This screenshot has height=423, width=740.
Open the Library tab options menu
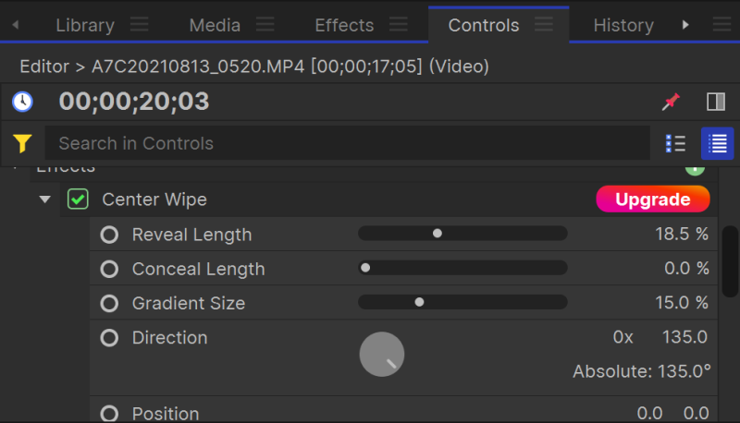point(140,24)
